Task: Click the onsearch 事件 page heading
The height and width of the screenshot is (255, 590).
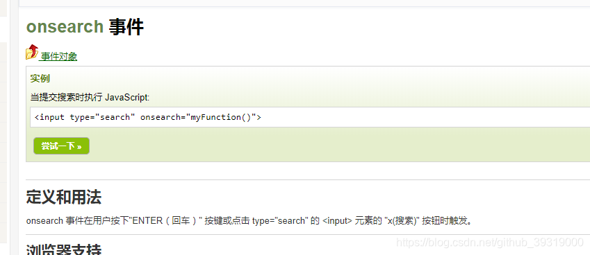Action: click(85, 27)
